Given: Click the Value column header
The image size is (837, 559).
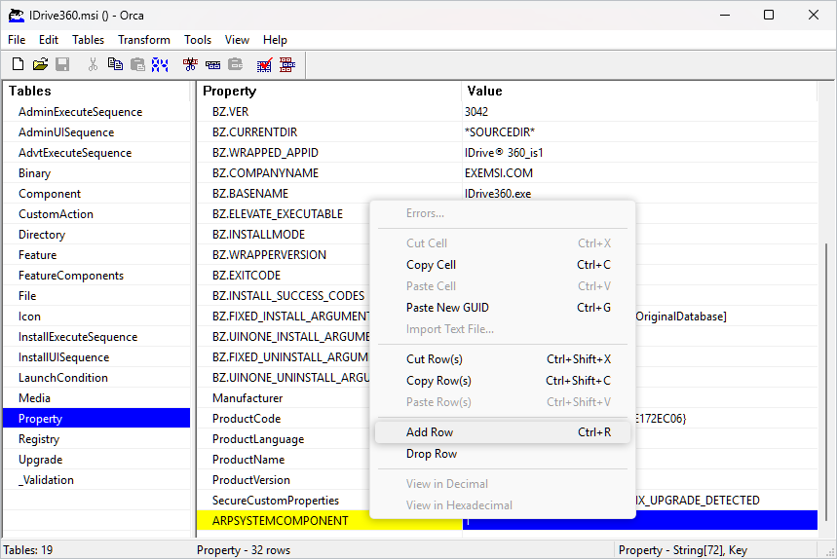Looking at the screenshot, I should click(x=484, y=91).
